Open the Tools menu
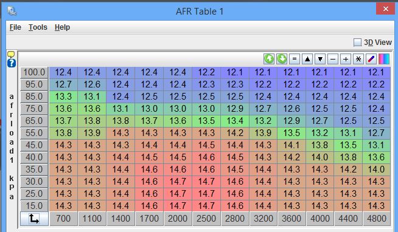The width and height of the screenshot is (398, 232). (38, 27)
